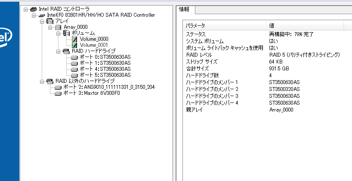Screen dimensions: 352x181
Task: Select the Intel(R) 82801HR/HH/HO controller label
Action: click(101, 15)
